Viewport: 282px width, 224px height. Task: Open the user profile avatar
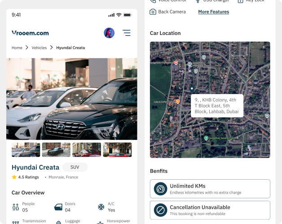click(x=109, y=33)
